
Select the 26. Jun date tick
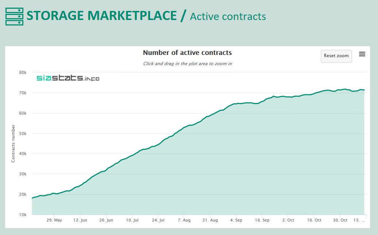point(106,220)
